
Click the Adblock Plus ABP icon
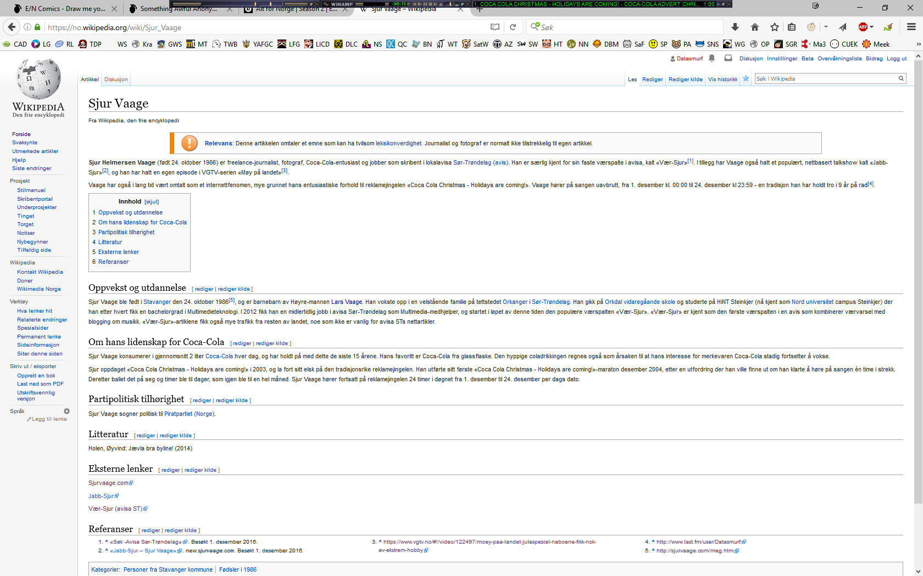coord(863,27)
